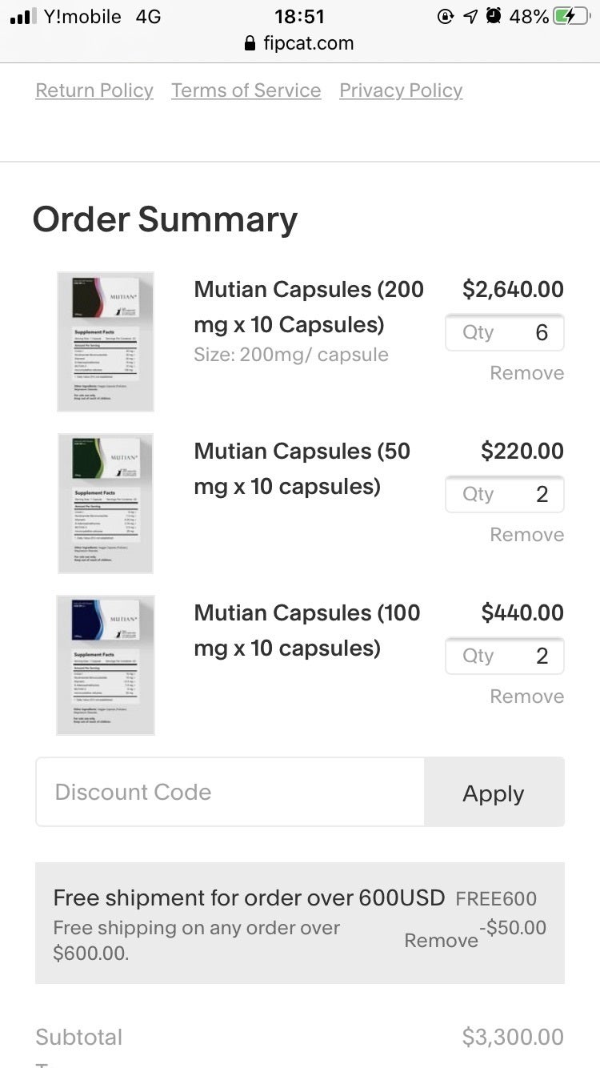Click the Mutian 200 mg product thumbnail
This screenshot has width=600, height=1068.
(x=106, y=342)
